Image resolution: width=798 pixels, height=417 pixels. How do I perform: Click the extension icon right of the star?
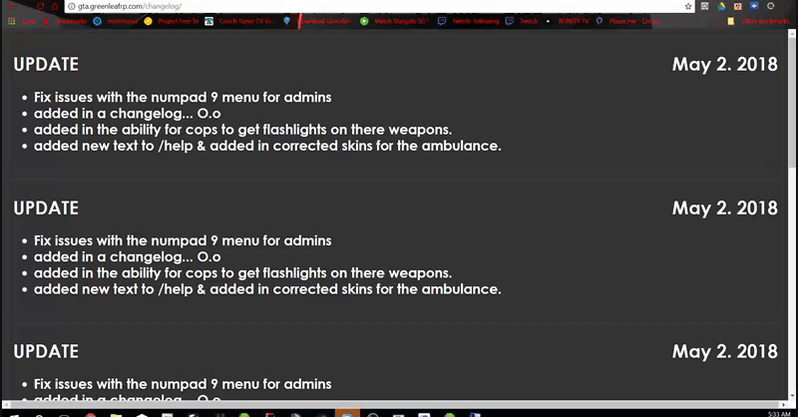point(704,6)
